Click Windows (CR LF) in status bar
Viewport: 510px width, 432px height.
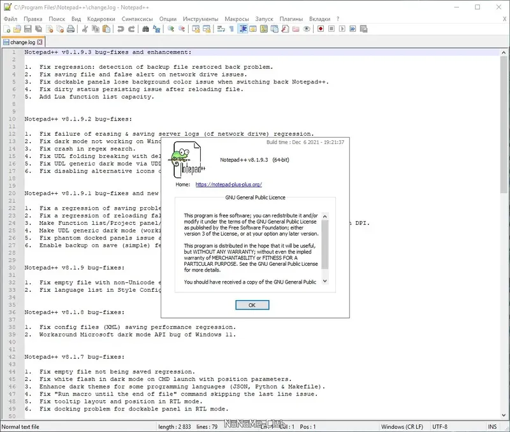[402, 426]
